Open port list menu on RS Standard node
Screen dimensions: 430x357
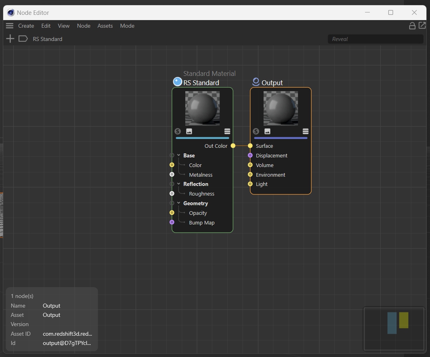click(x=227, y=131)
